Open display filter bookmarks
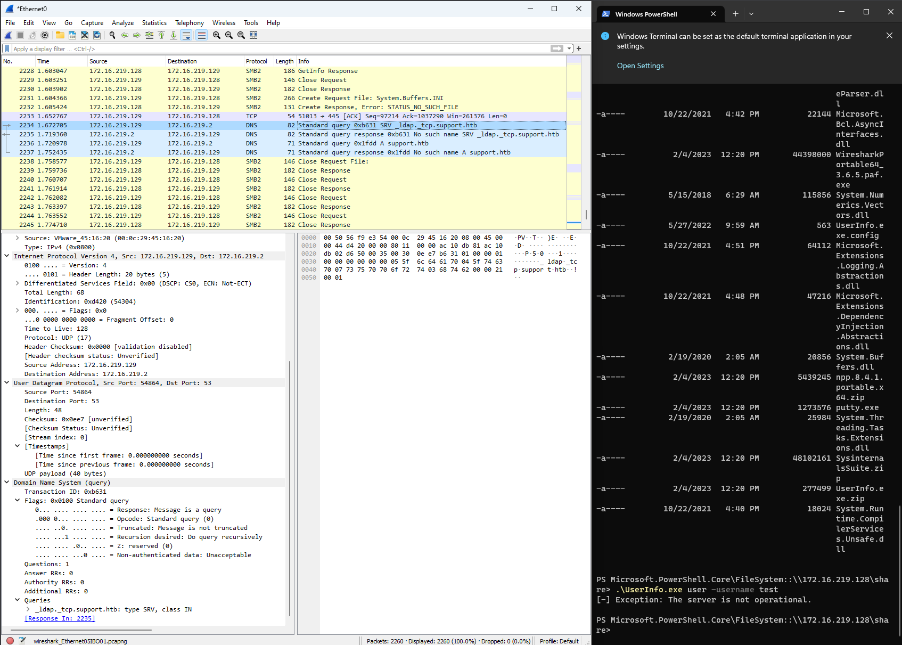 7,48
